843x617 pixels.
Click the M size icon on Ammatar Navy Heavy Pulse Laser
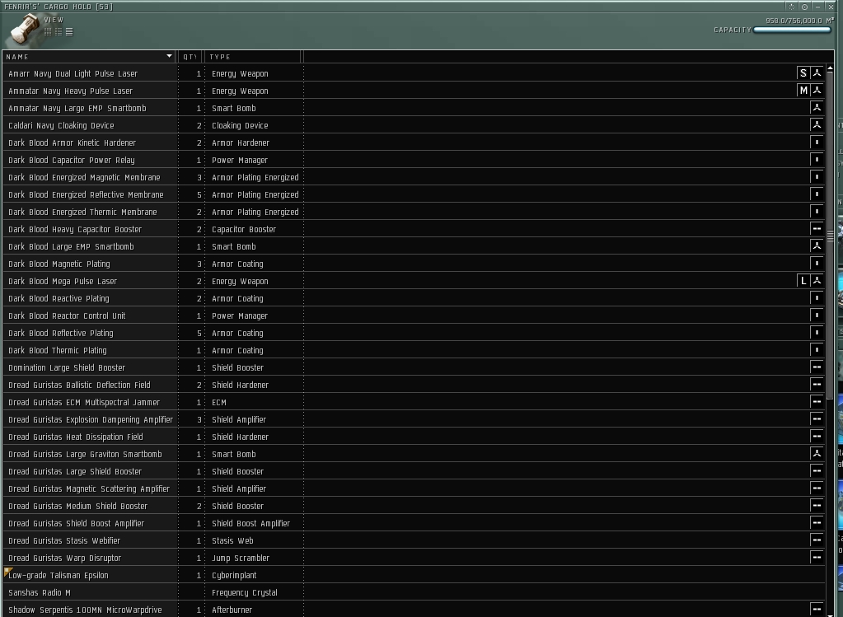(x=803, y=91)
